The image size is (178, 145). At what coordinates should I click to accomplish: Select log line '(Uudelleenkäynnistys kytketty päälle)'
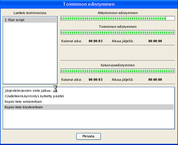pos(89,96)
